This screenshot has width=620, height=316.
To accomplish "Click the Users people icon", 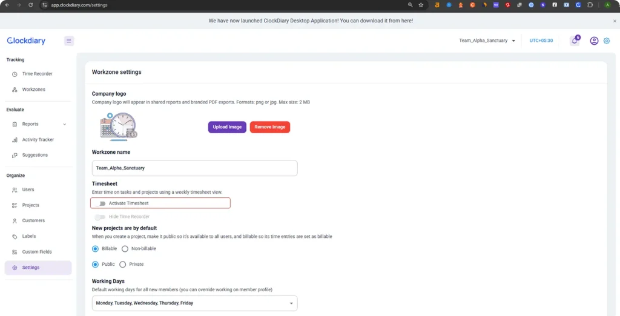I will pos(15,190).
